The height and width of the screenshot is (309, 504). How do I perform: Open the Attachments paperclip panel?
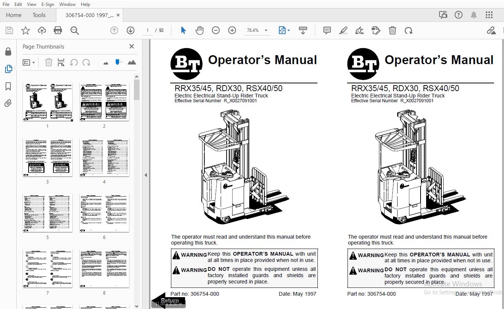click(x=8, y=103)
